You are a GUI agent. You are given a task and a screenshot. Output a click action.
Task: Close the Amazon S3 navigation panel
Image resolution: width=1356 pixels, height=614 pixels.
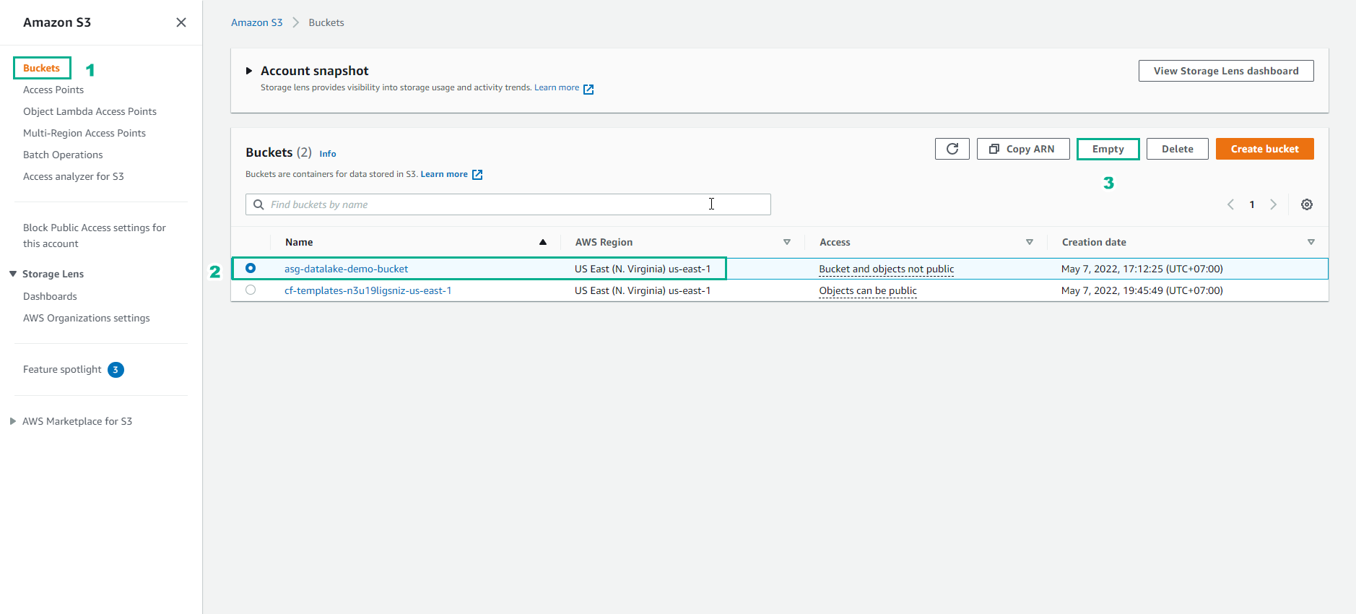[181, 22]
